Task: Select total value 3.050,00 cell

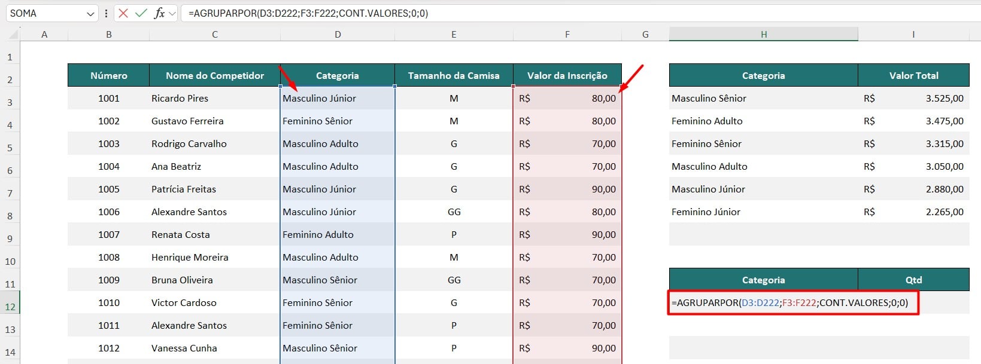Action: point(913,166)
